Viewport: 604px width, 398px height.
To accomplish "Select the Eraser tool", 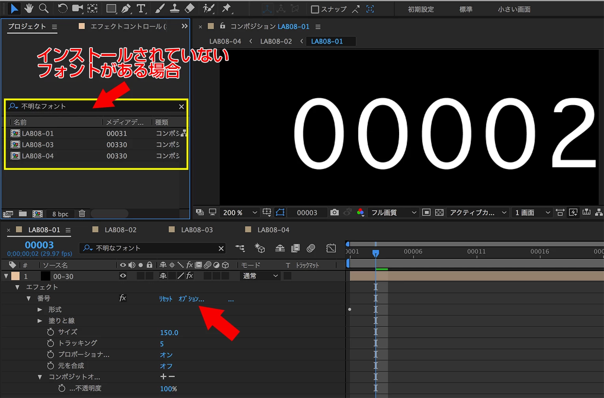I will click(189, 8).
